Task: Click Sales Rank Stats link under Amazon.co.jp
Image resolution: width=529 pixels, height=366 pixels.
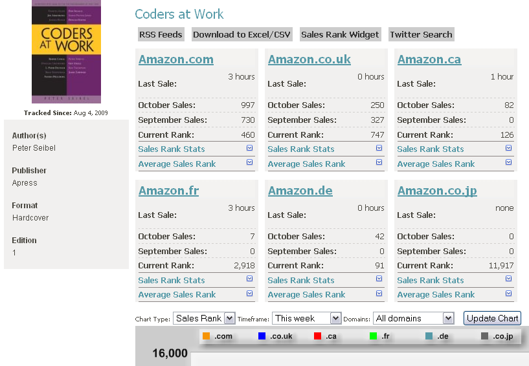Action: tap(431, 280)
